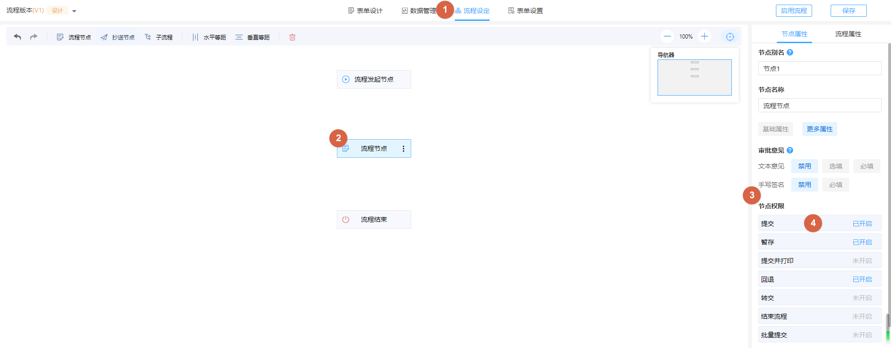
Task: Click the 启用流程 button
Action: tap(794, 11)
